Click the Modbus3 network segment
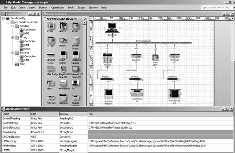This screenshot has height=153, width=235. point(172,79)
